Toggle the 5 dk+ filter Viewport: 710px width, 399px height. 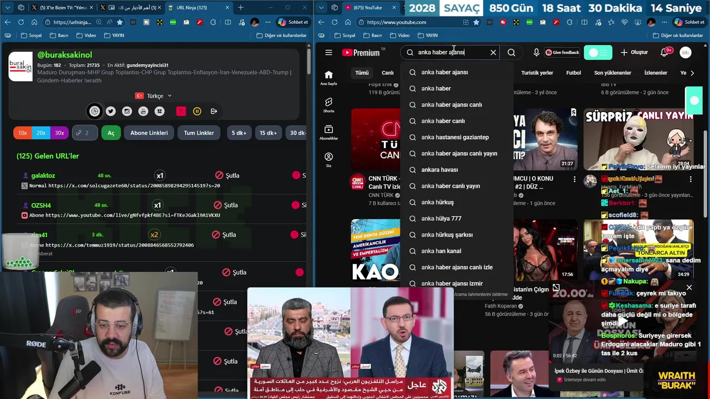click(x=239, y=133)
